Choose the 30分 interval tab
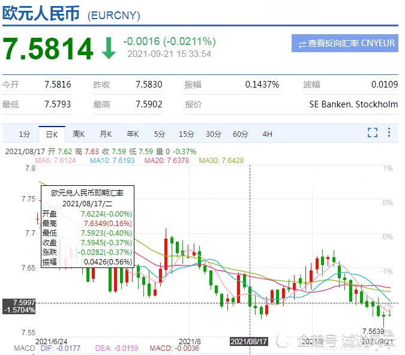The width and height of the screenshot is (405, 355). (x=214, y=134)
